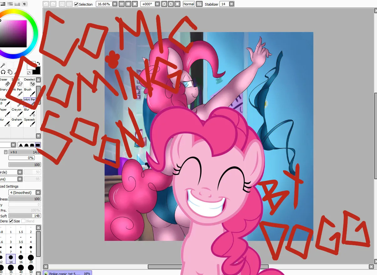Reset canvas rotation

click(177, 4)
